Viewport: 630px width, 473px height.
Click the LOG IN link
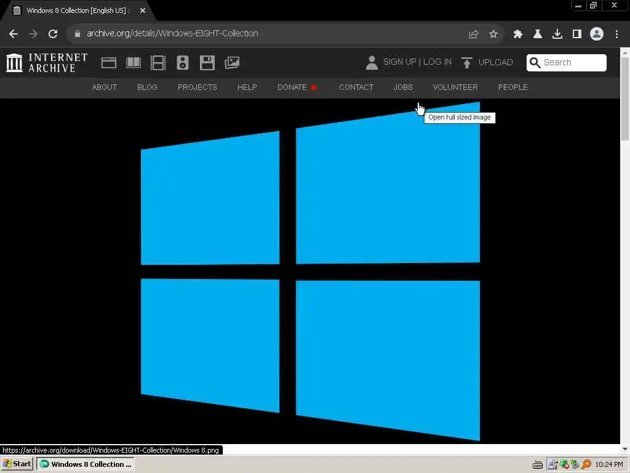pos(437,62)
